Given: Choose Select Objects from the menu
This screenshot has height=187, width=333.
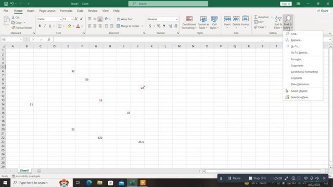Looking at the screenshot, I should [303, 91].
